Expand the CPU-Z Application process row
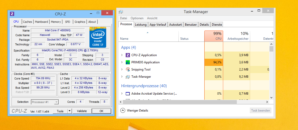Image resolution: width=298 pixels, height=130 pixels. 122,55
